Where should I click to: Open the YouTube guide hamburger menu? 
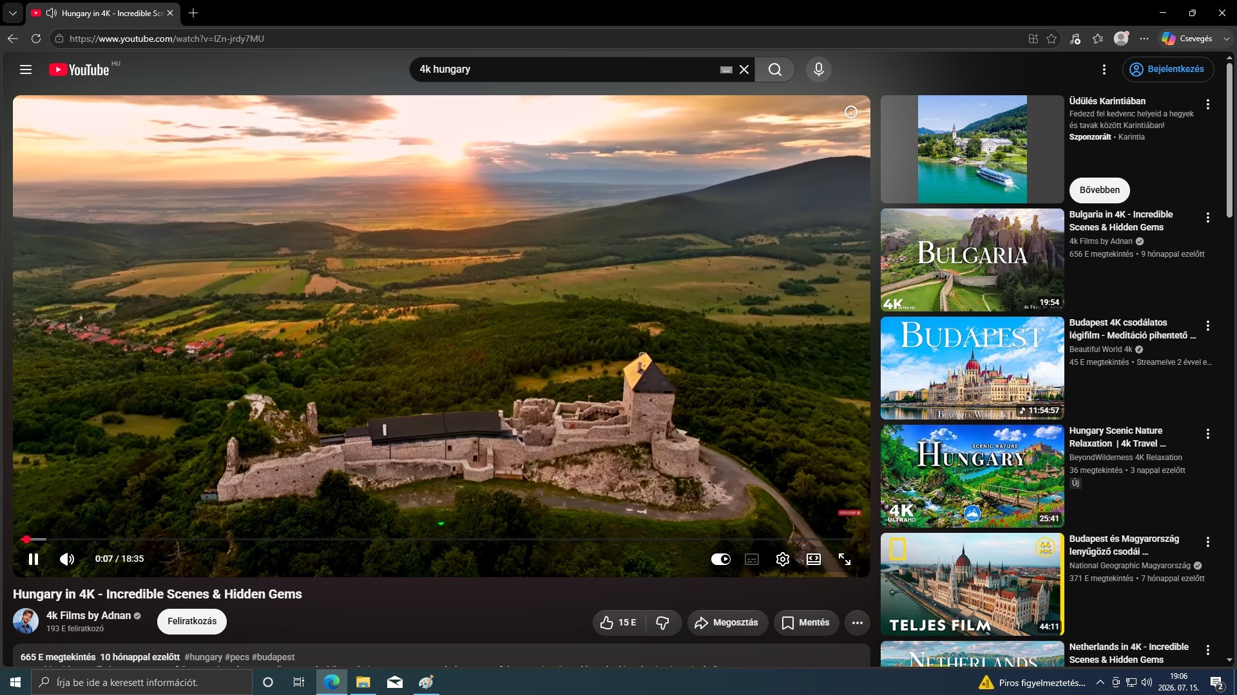point(26,69)
